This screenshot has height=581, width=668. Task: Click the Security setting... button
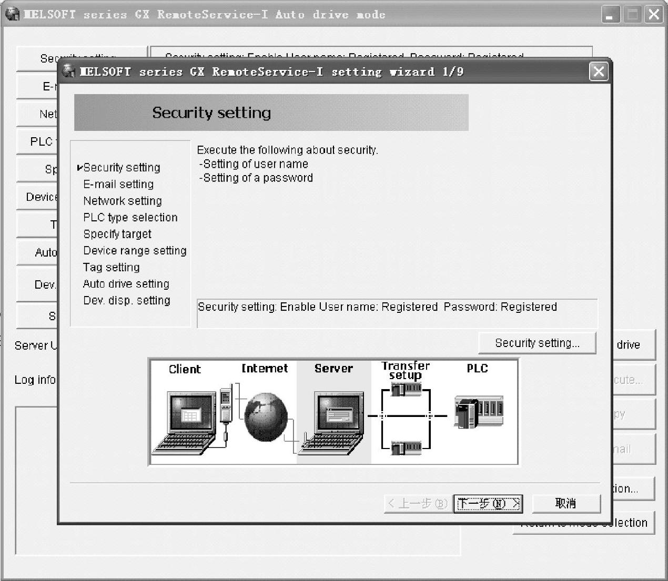[537, 343]
